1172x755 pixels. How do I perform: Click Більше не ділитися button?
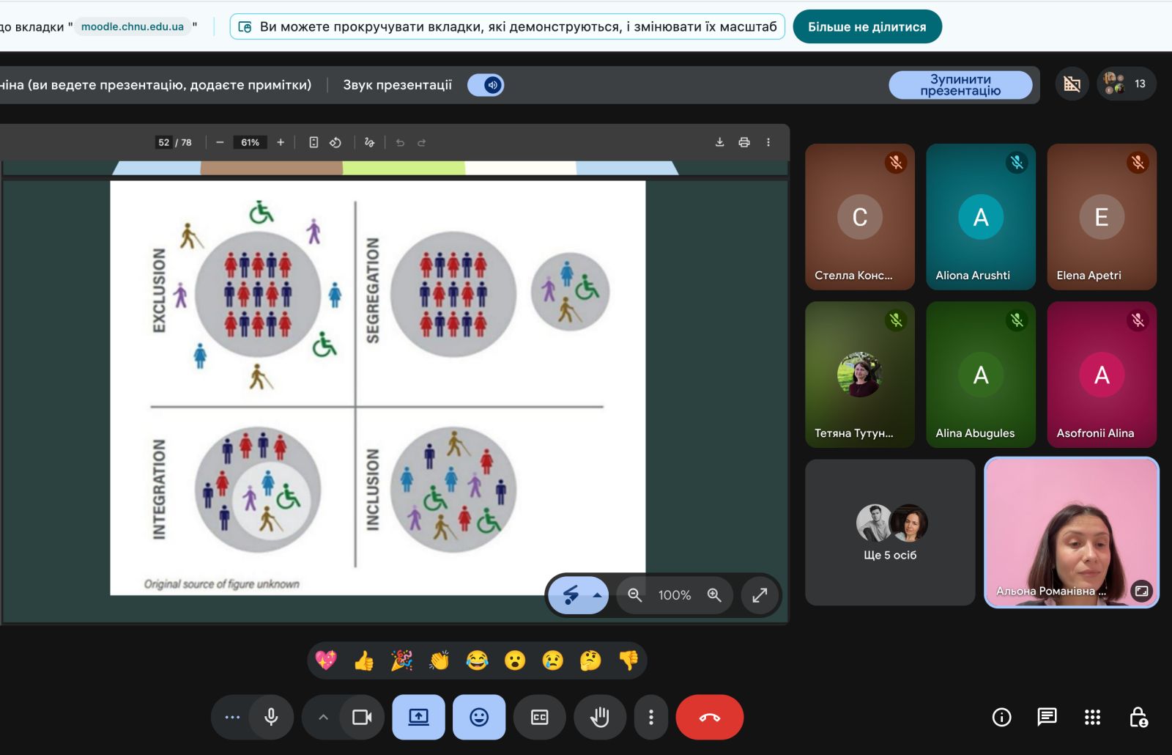pos(867,26)
